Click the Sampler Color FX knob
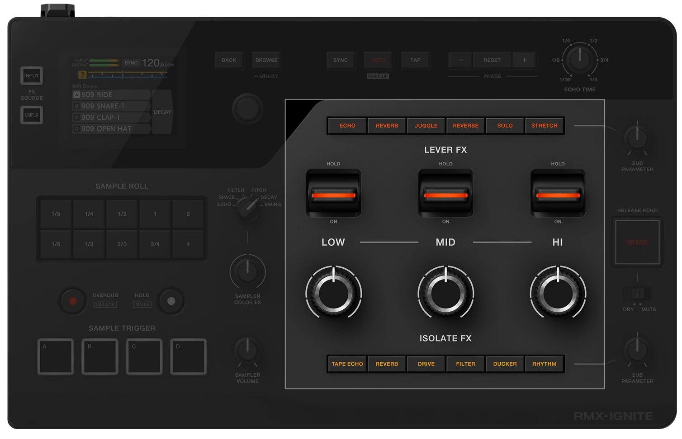Viewport: 682px width, 439px height. click(x=247, y=272)
